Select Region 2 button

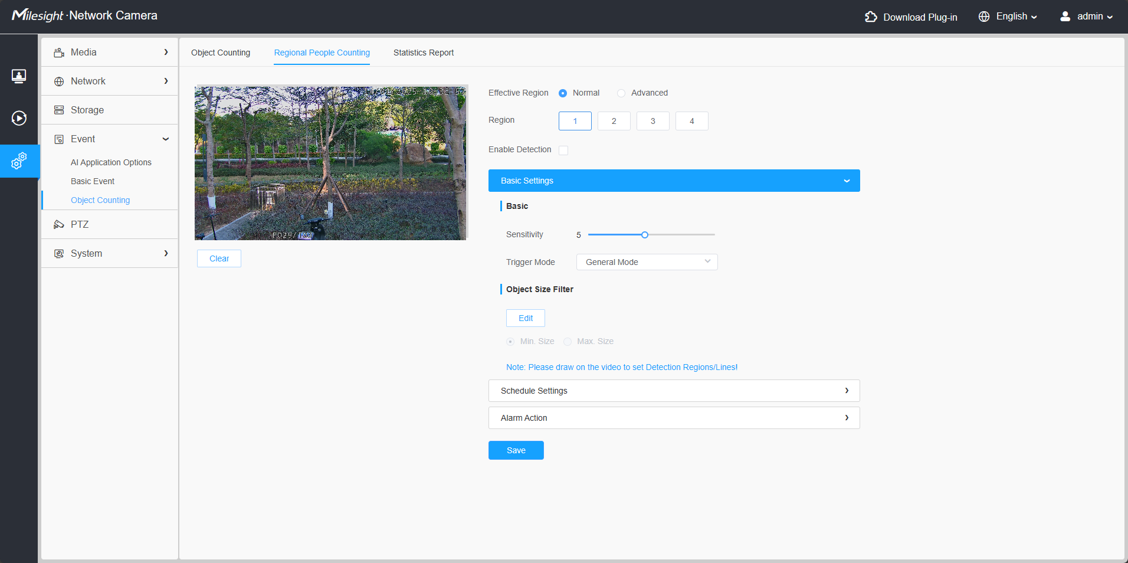pyautogui.click(x=614, y=121)
